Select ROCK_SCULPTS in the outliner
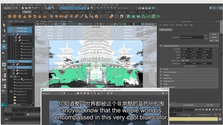 (x=23, y=67)
